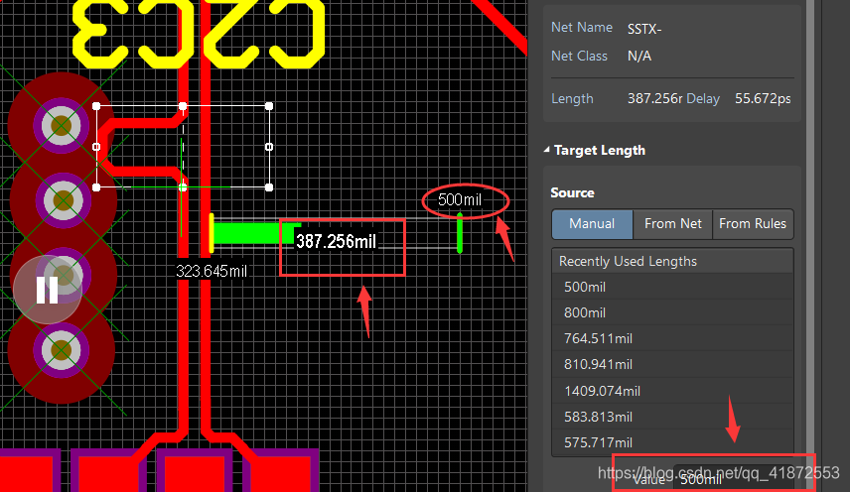This screenshot has width=850, height=492.
Task: Select the bottom through-hole pad of connector
Action: pos(62,350)
